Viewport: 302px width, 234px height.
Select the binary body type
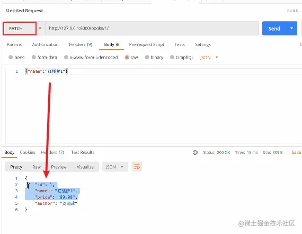click(x=154, y=57)
